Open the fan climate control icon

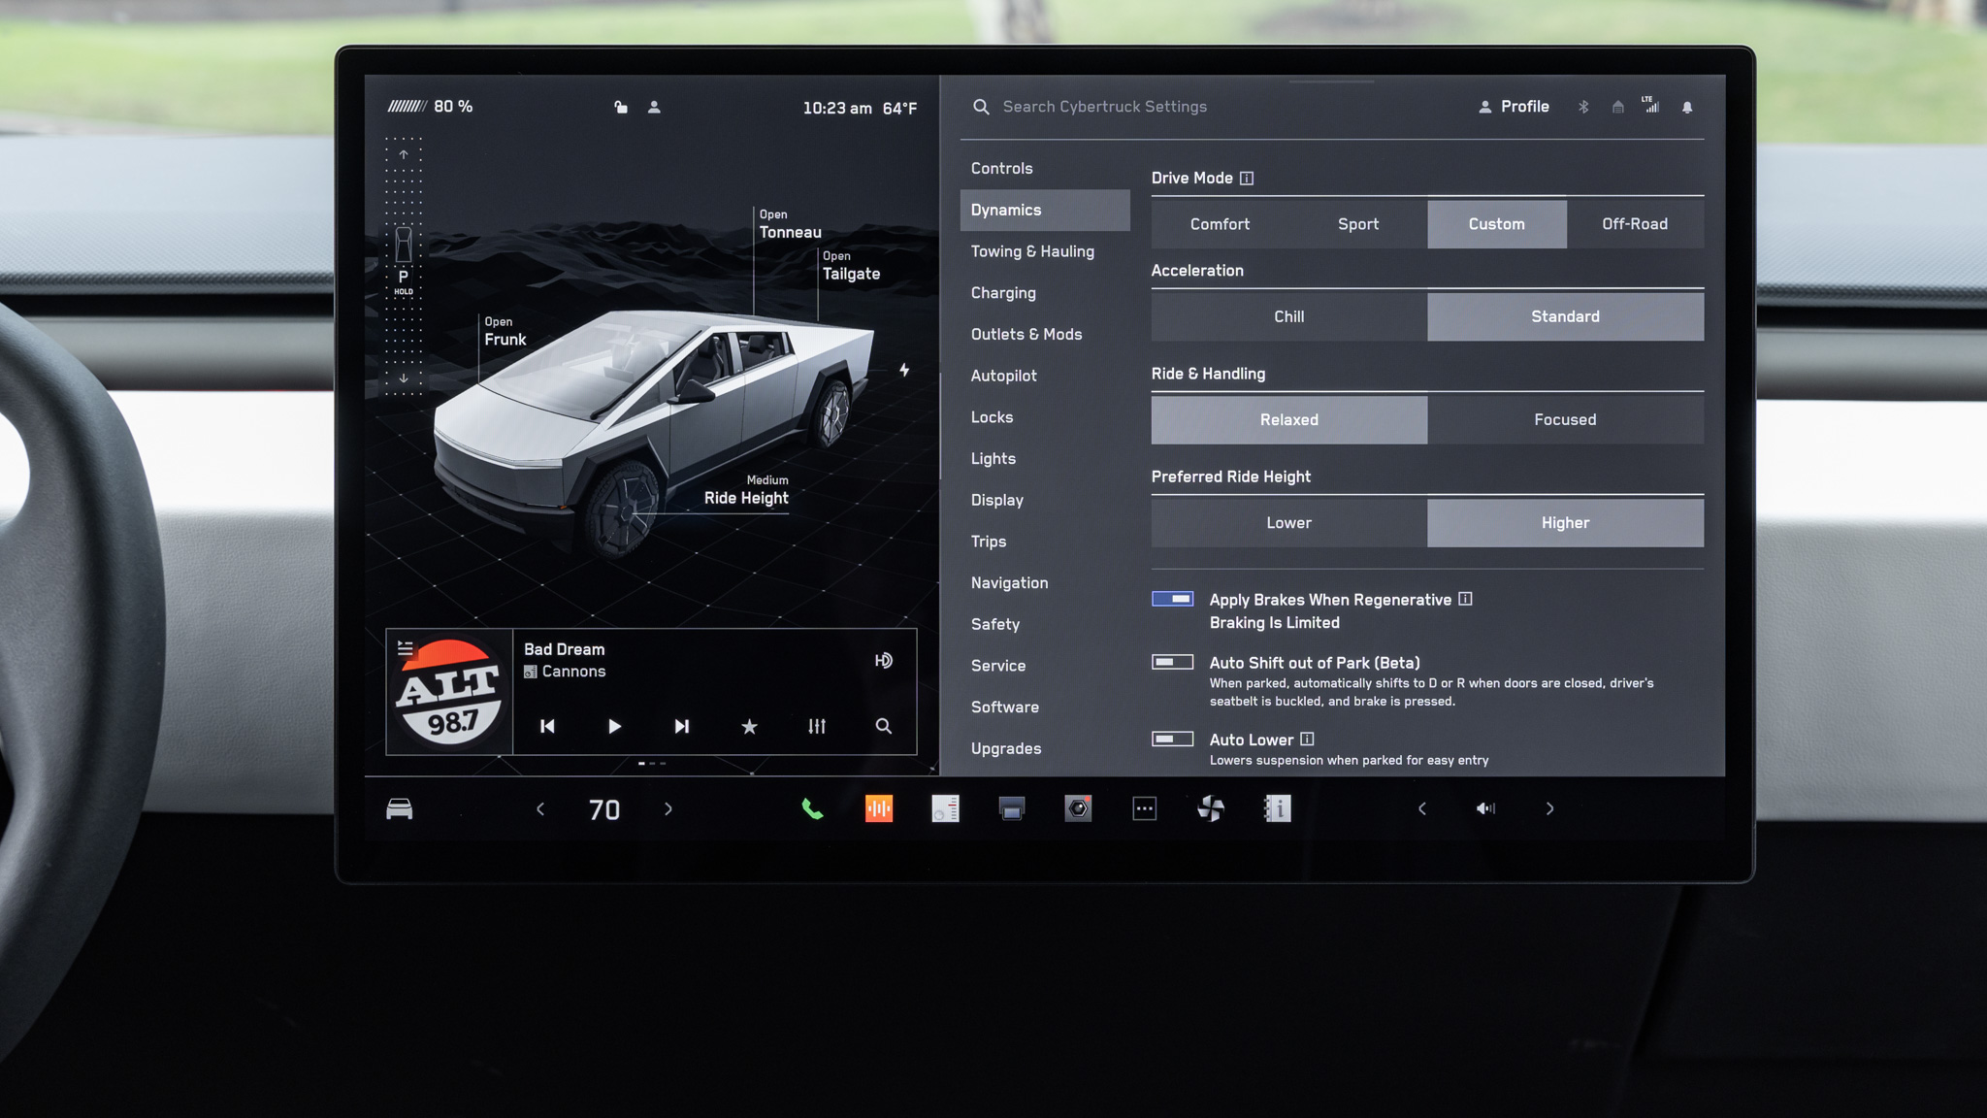[1211, 808]
